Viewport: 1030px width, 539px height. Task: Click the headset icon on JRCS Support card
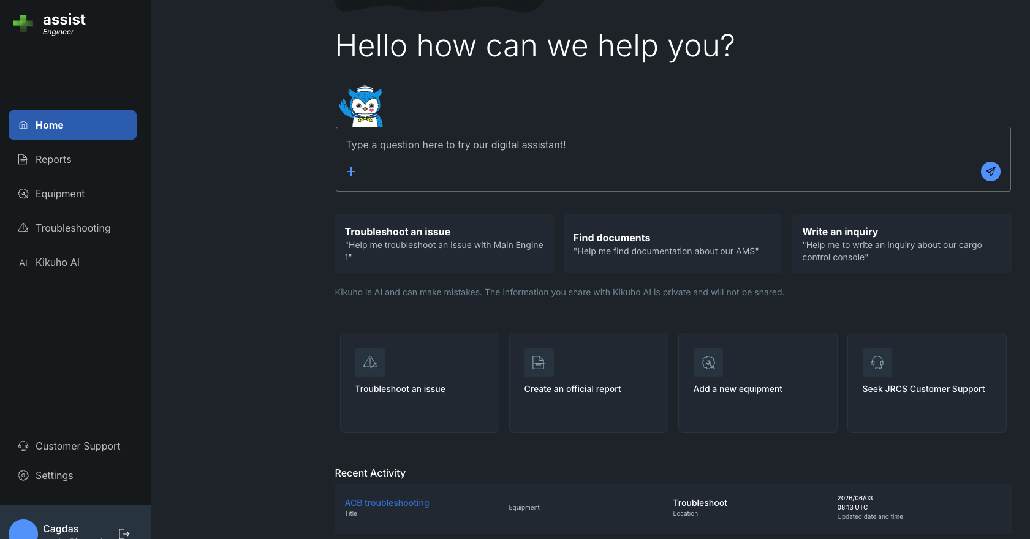click(877, 363)
